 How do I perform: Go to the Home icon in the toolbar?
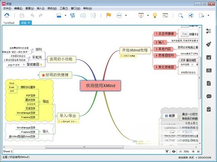pos(7,15)
